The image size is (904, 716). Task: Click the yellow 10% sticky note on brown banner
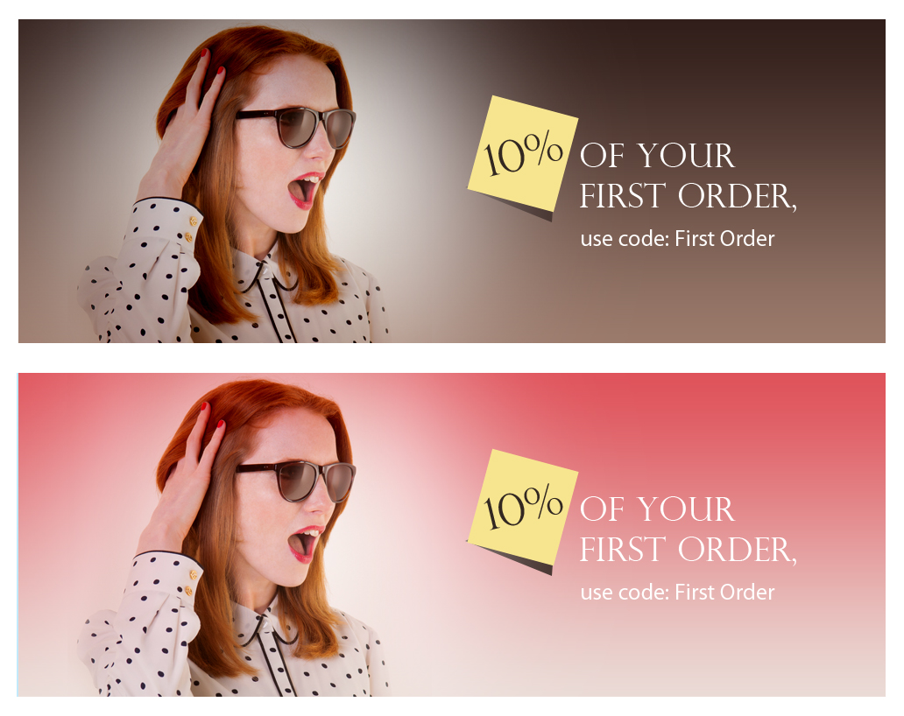523,154
